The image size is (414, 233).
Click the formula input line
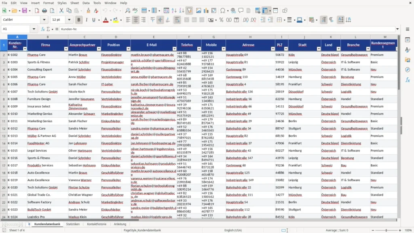coord(227,29)
